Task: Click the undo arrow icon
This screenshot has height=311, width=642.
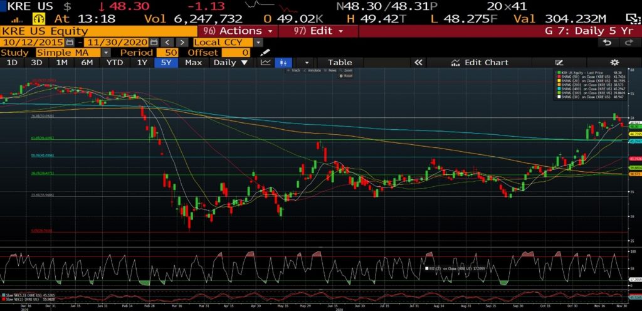Action: click(606, 42)
